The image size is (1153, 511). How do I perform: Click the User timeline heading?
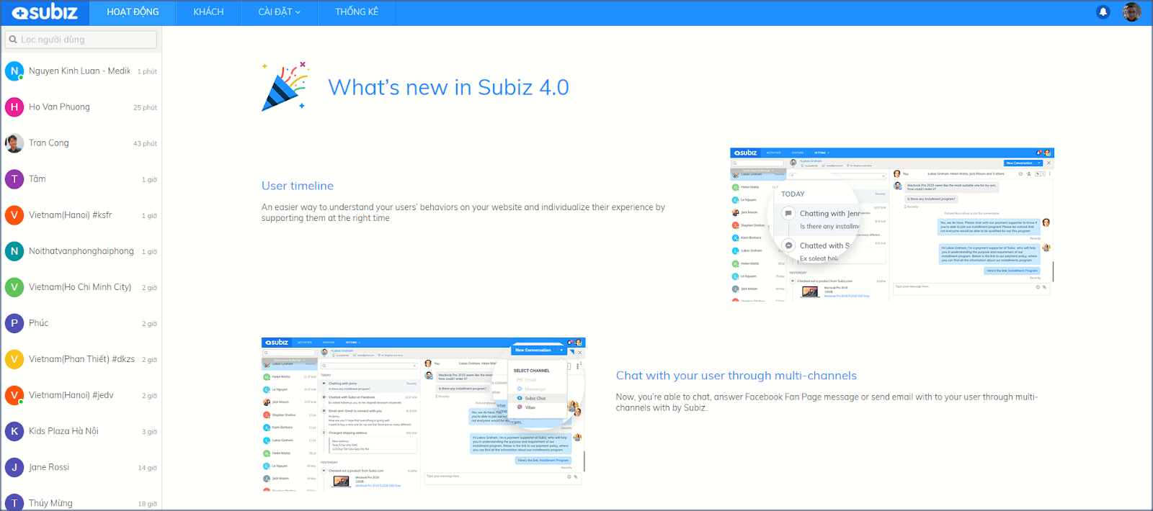tap(298, 186)
